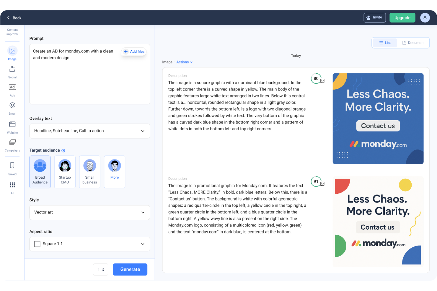
Task: Click the user avatar 'A'
Action: [425, 18]
